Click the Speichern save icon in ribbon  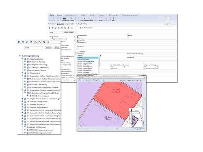65,18
